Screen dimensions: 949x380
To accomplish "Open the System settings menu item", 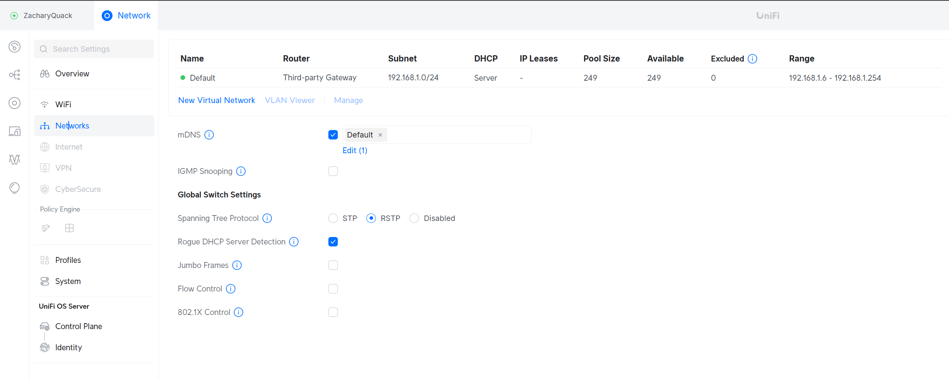I will pos(68,281).
